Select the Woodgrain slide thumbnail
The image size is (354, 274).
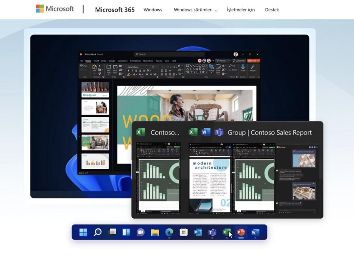[95, 90]
